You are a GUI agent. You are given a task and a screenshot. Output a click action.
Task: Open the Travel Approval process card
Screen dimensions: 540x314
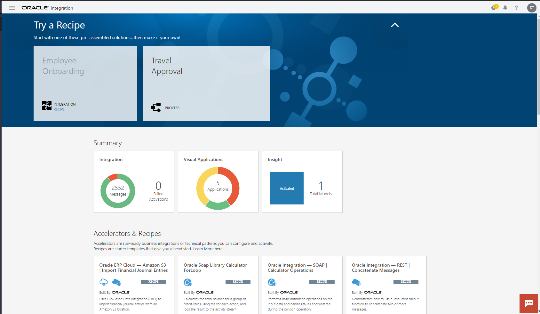(x=206, y=84)
